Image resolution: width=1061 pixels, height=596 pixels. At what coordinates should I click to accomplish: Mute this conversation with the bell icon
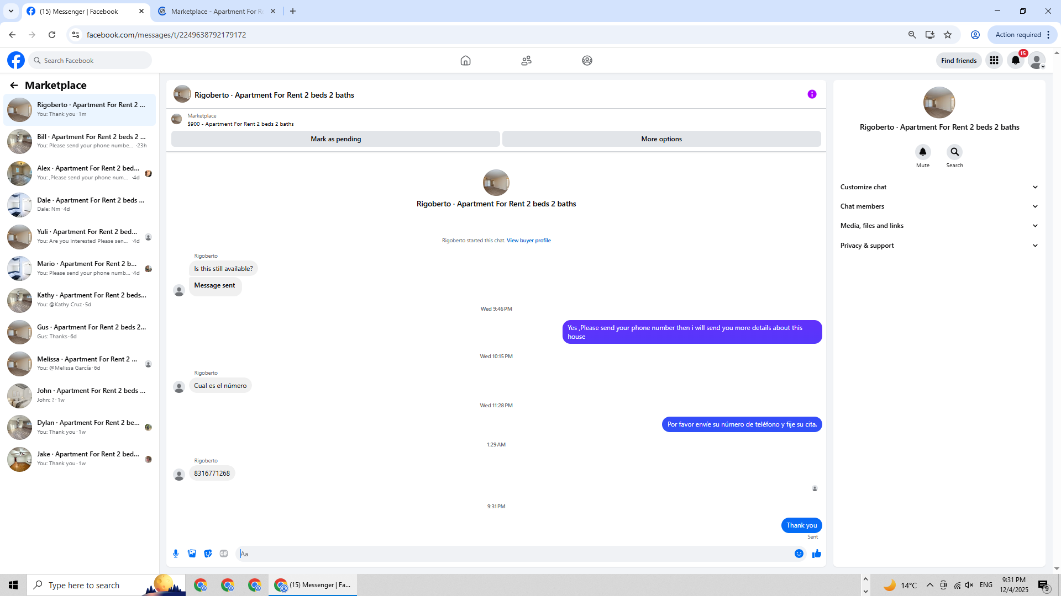pos(922,152)
